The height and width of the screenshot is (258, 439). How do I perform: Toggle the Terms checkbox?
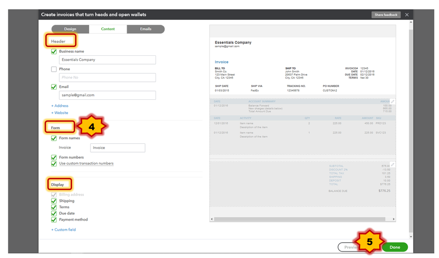coord(54,207)
